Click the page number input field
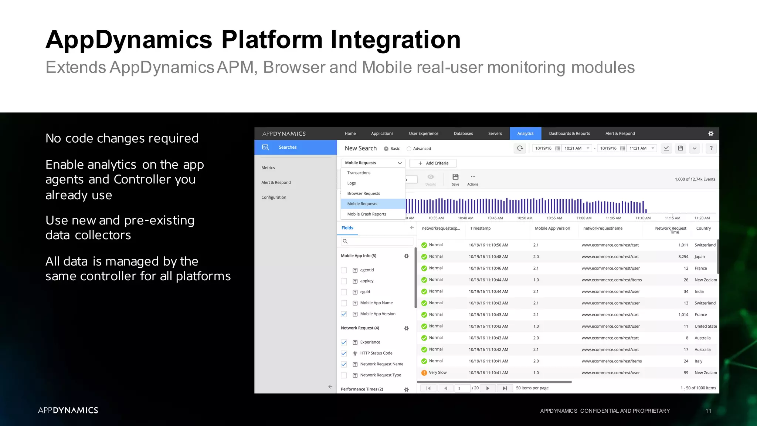This screenshot has width=757, height=426. tap(462, 388)
